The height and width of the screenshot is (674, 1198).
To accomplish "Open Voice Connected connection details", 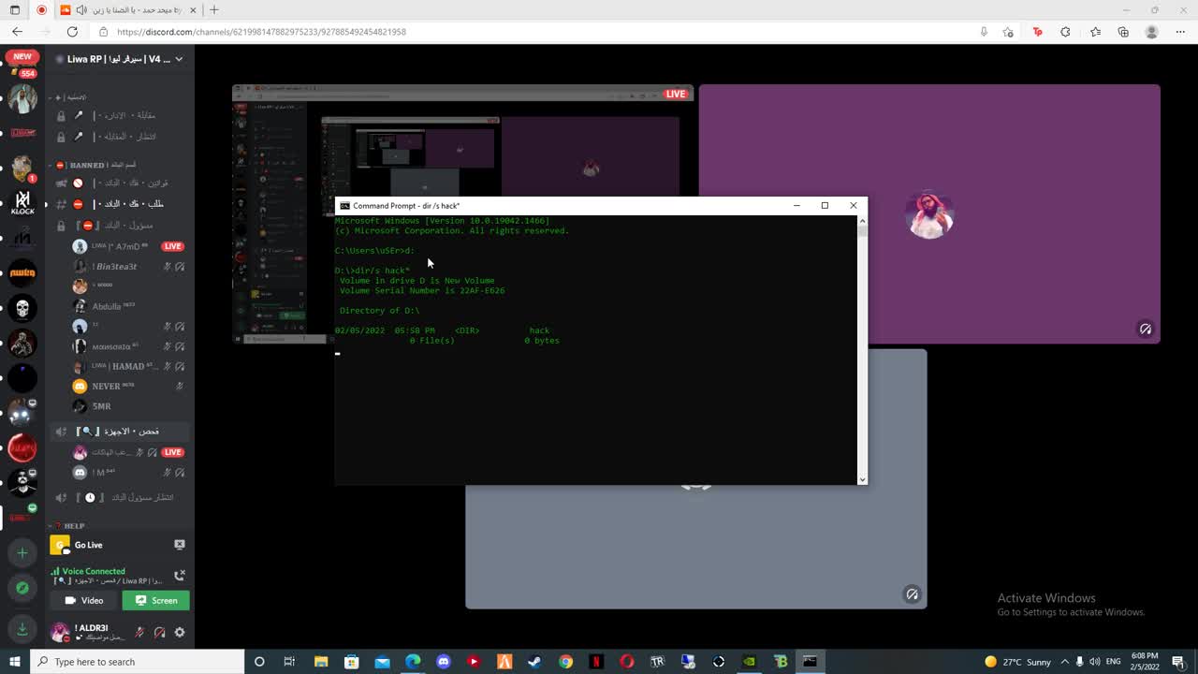I will pyautogui.click(x=94, y=571).
